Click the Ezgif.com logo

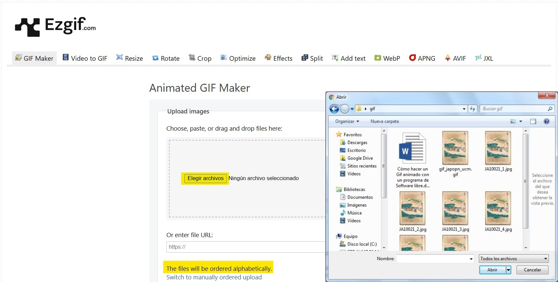(x=55, y=26)
